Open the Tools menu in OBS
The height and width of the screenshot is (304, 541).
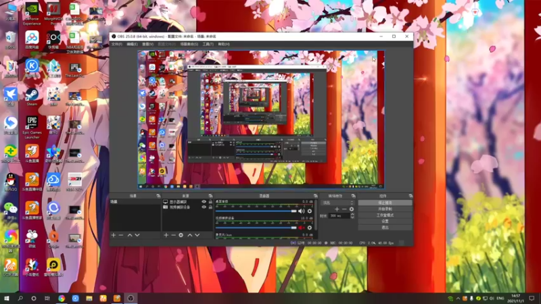[208, 44]
